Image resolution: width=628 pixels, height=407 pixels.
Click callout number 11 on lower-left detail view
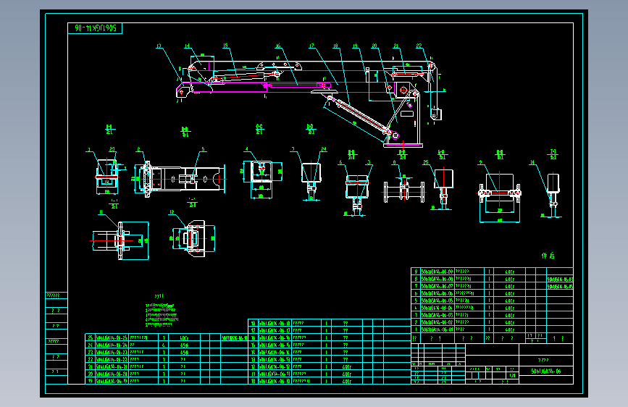pyautogui.click(x=101, y=212)
